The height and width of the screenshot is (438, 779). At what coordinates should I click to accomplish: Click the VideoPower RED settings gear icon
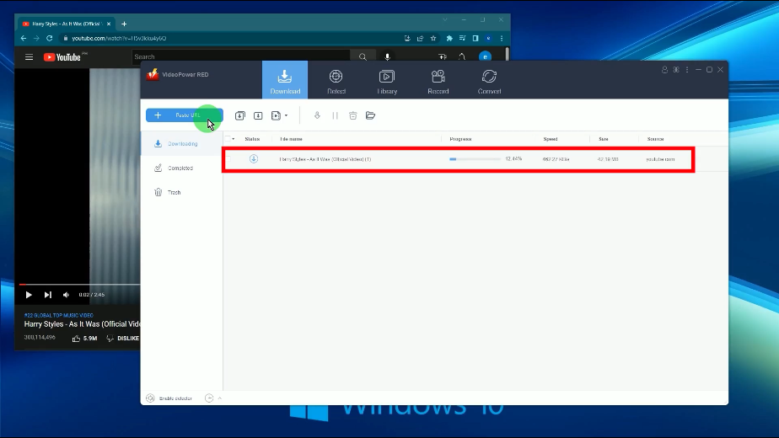(676, 70)
